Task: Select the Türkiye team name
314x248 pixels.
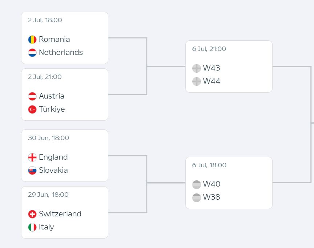Action: (x=52, y=109)
